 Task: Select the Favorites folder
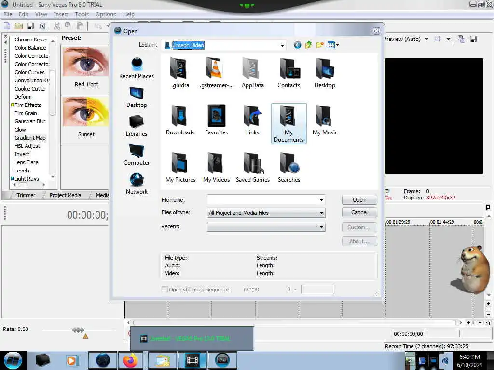tap(217, 120)
